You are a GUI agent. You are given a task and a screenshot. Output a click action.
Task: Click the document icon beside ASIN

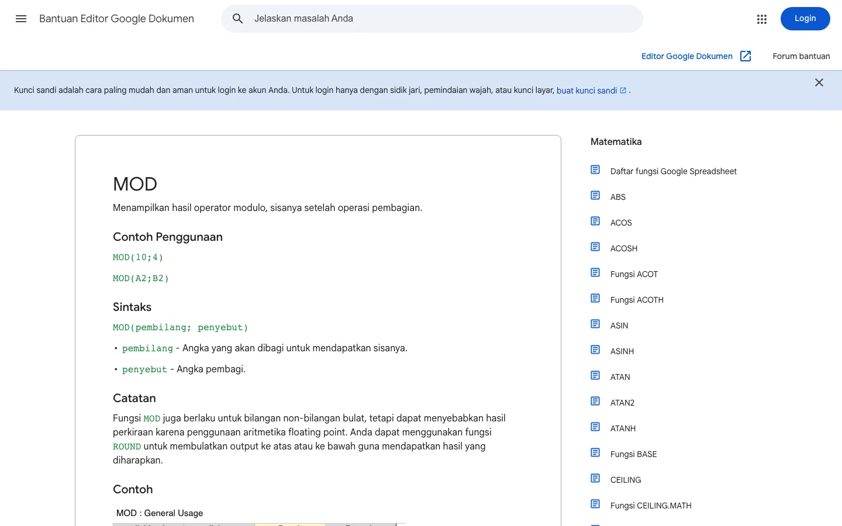(x=595, y=324)
